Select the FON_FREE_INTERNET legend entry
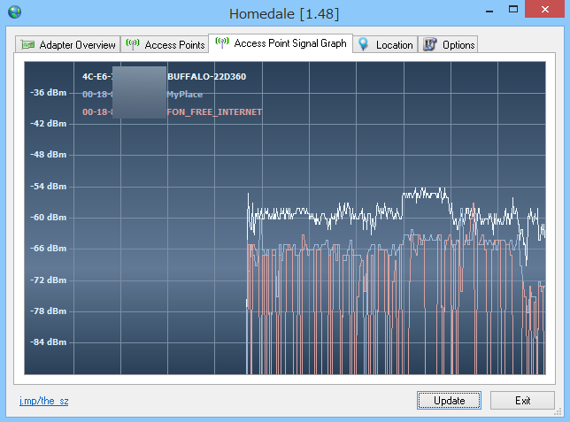 (214, 112)
